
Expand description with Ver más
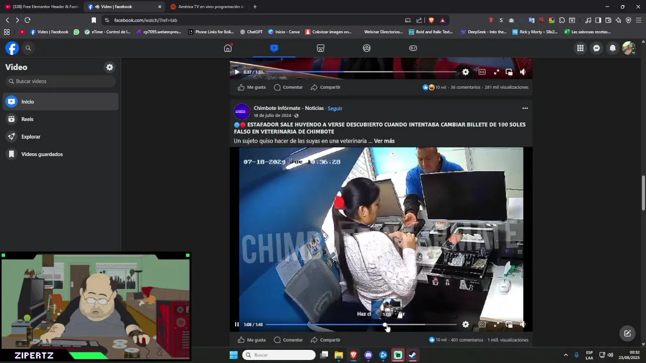(384, 141)
